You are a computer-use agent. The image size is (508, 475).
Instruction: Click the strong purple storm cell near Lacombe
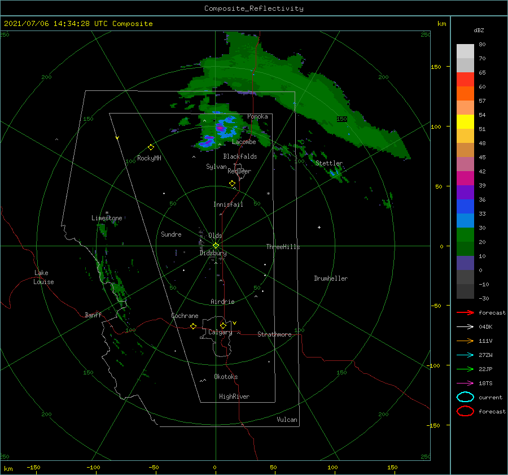[220, 128]
